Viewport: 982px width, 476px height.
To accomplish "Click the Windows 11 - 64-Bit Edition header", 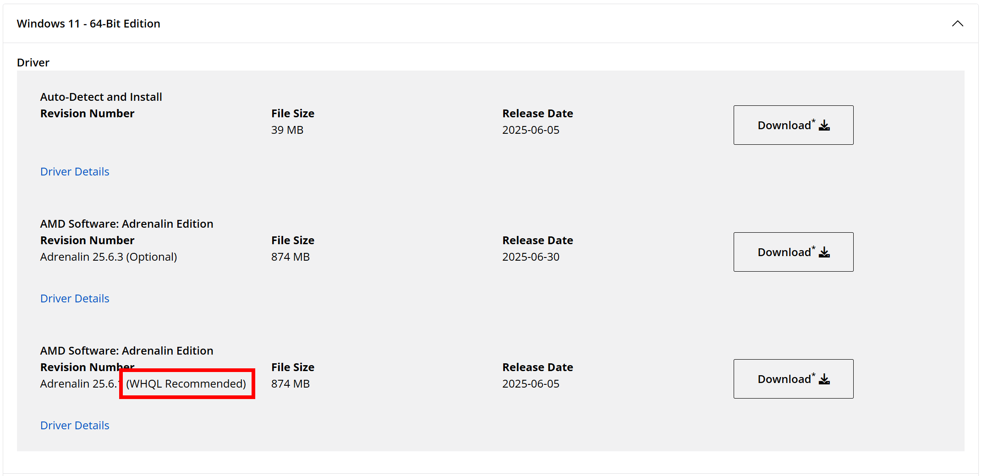I will [88, 24].
